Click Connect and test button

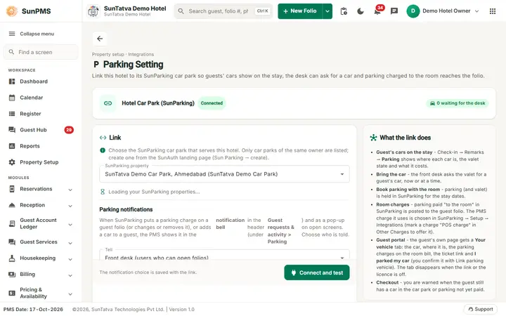coord(316,272)
